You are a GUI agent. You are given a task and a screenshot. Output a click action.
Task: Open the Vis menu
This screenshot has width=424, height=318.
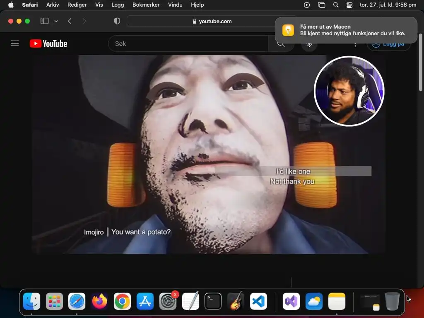tap(99, 5)
